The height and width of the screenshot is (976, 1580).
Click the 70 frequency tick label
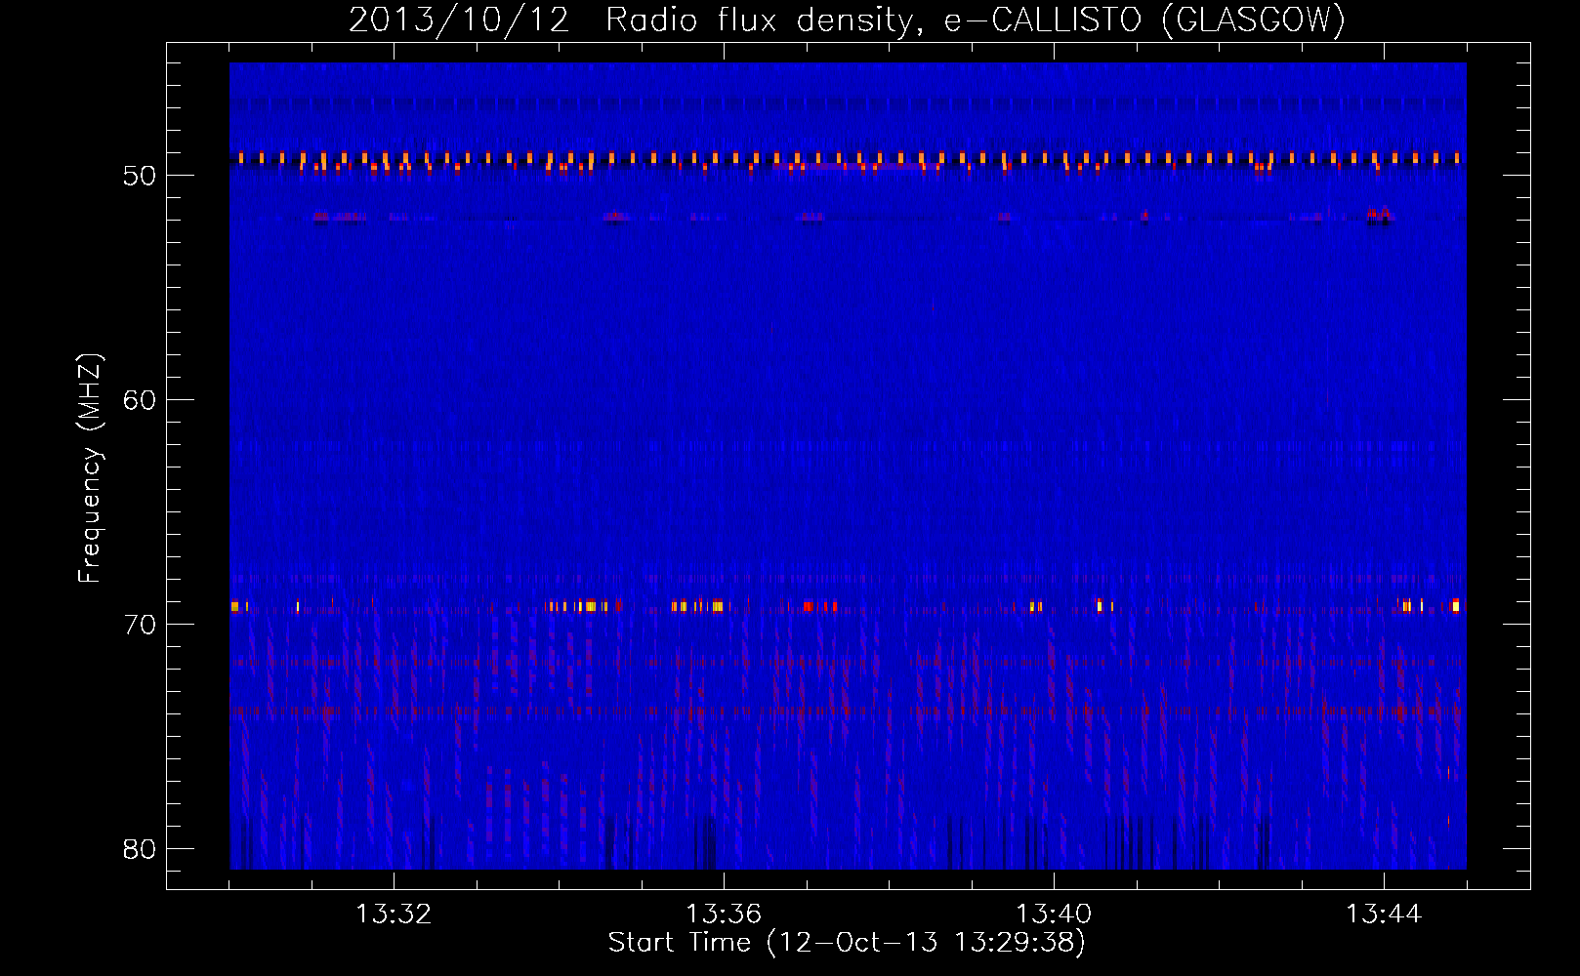click(x=140, y=625)
